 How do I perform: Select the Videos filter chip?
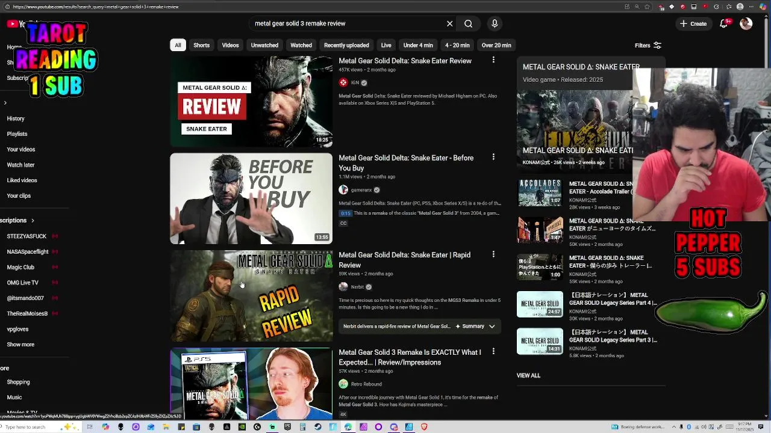(x=230, y=45)
